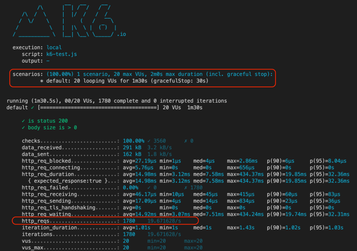Click the 'http_req_waiting' metric label
Image resolution: width=357 pixels, height=251 pixels.
[46, 215]
